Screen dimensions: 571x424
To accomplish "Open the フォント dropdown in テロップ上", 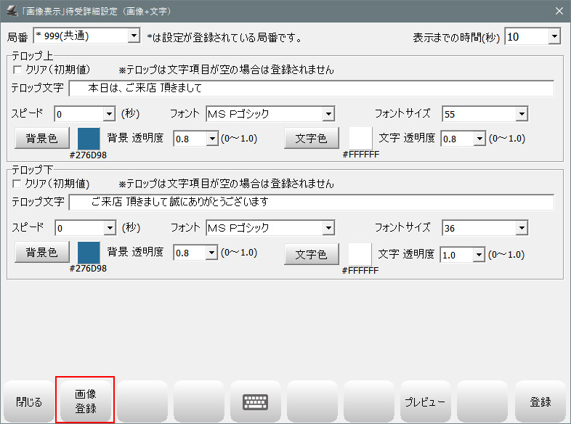I will click(328, 114).
